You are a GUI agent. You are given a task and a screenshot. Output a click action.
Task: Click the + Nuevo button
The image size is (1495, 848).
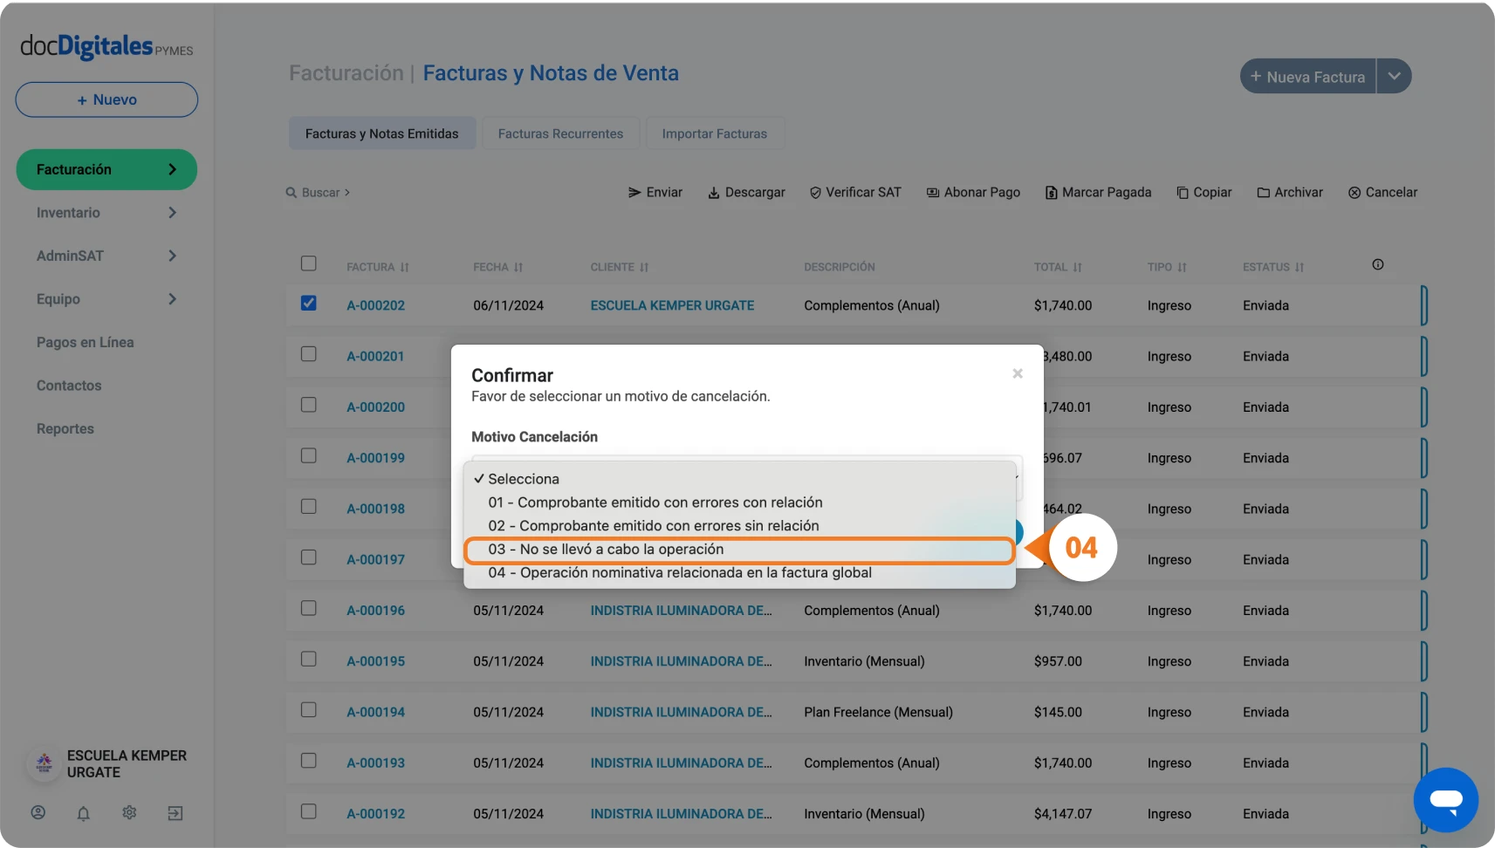coord(106,99)
